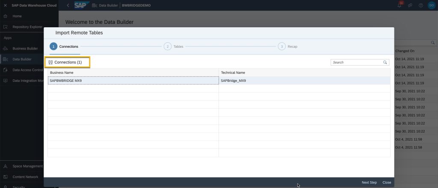Select the Tables wizard step

pyautogui.click(x=174, y=46)
